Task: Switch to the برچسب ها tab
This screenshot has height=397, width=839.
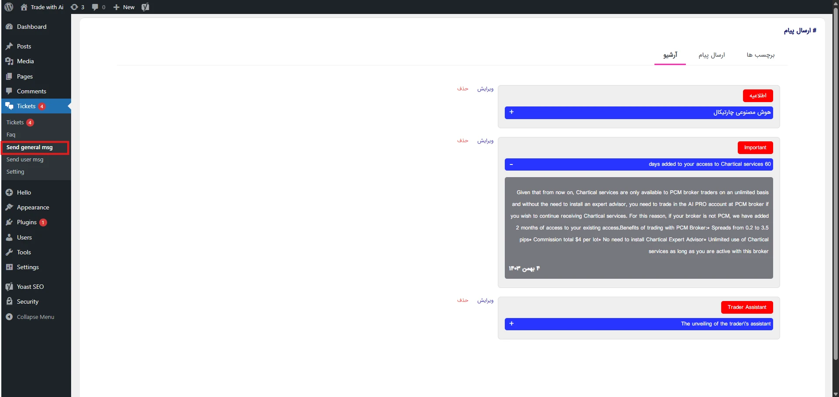Action: tap(760, 55)
